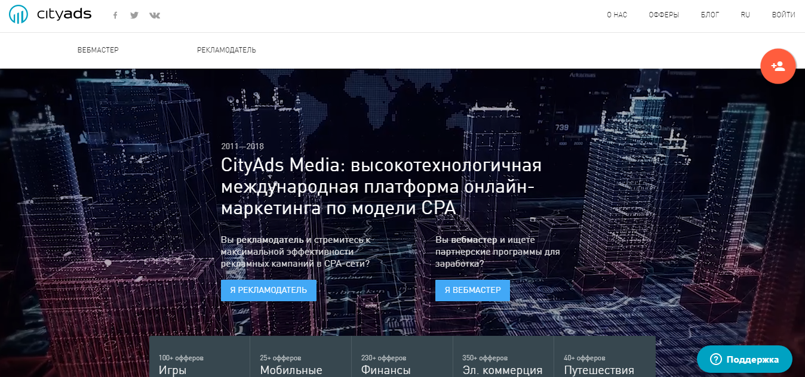Open the Facebook social icon

115,14
